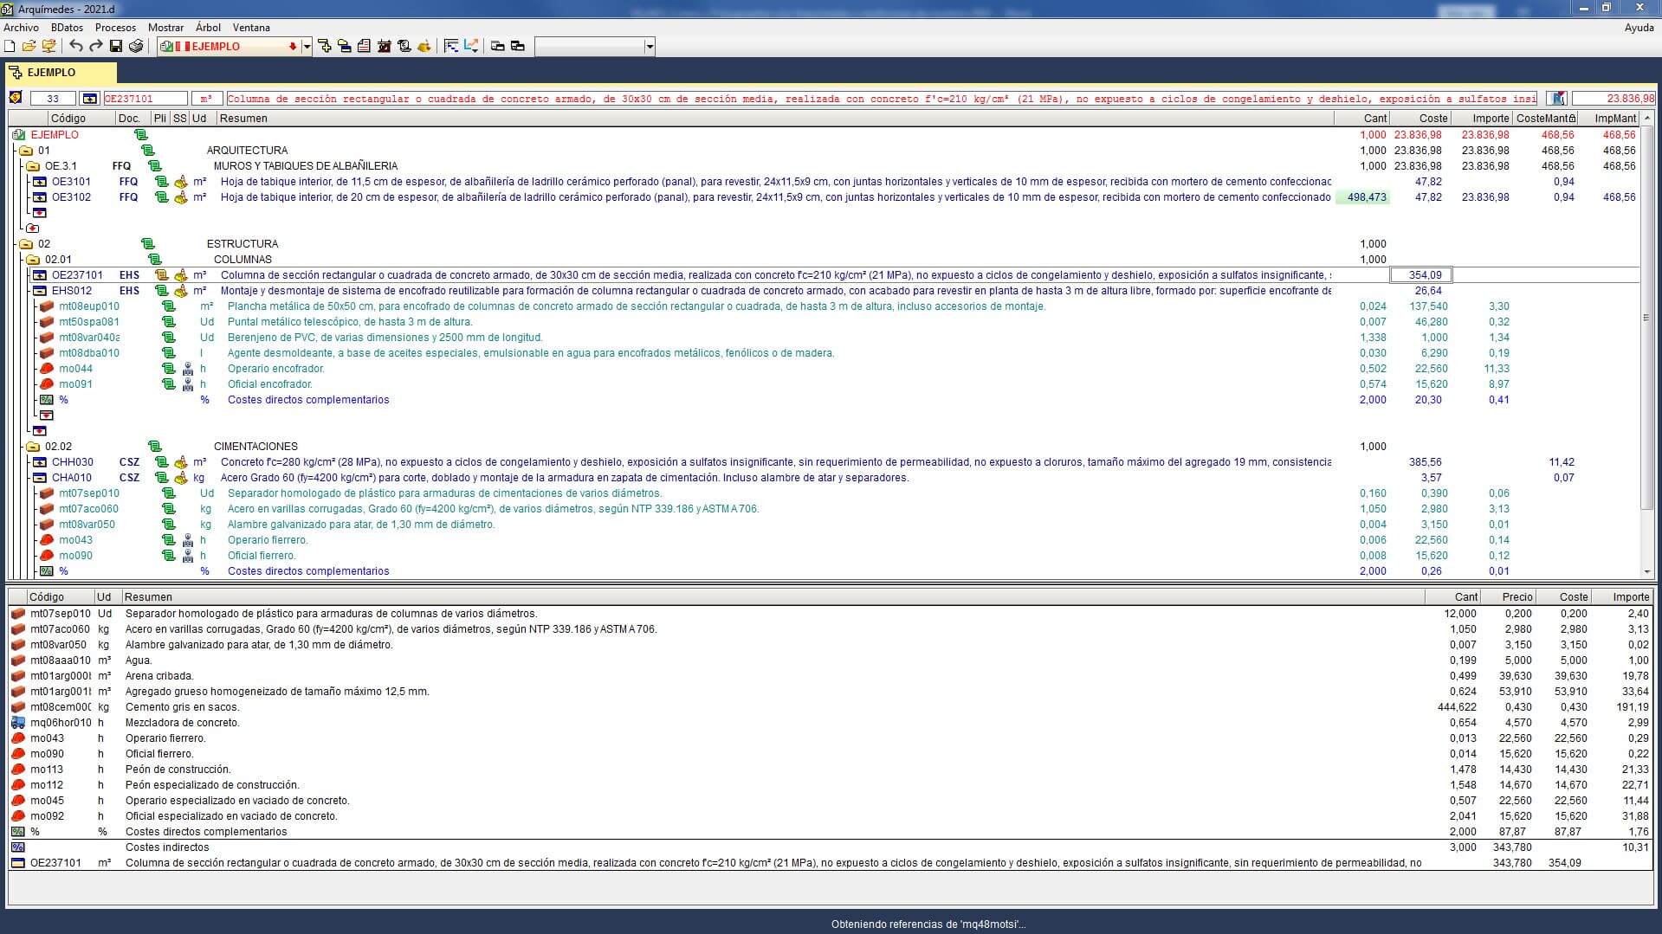
Task: Save the budget with the diskette icon
Action: coord(115,46)
